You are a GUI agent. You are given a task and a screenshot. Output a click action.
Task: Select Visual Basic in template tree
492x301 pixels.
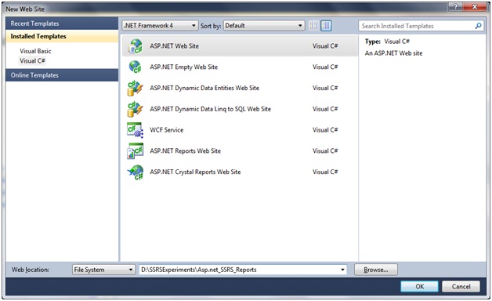[x=35, y=51]
